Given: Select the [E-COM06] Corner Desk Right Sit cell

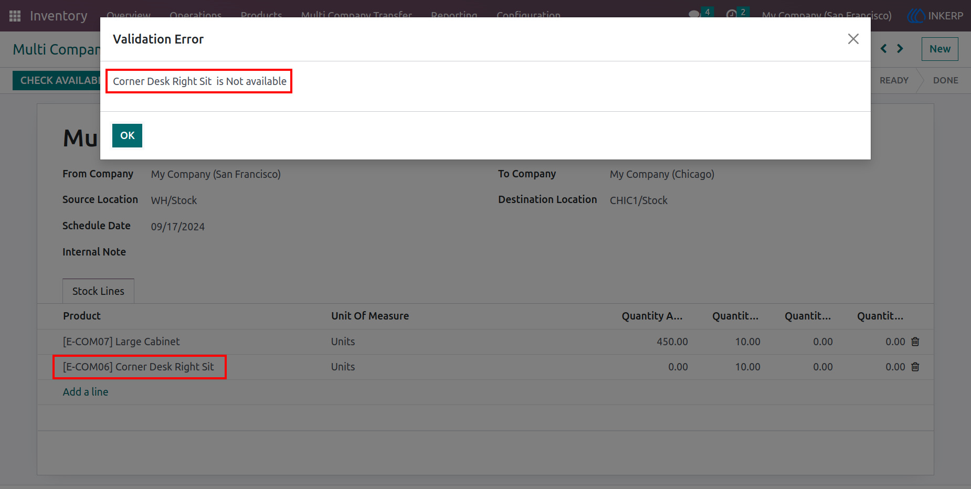Looking at the screenshot, I should 139,367.
